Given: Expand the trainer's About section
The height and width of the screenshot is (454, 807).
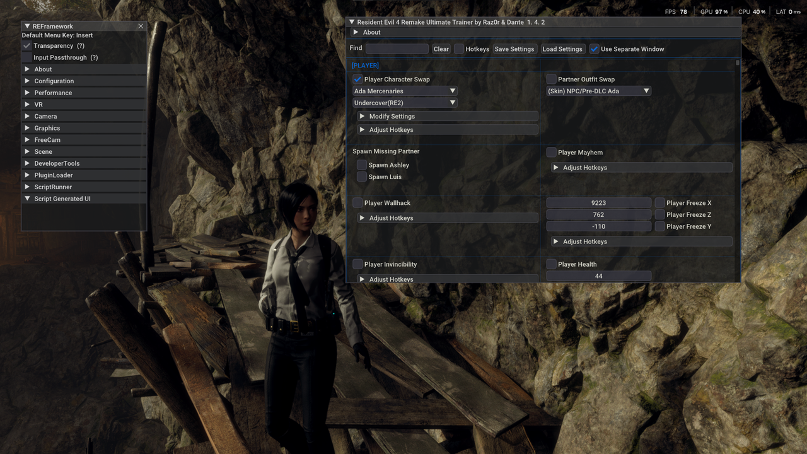Looking at the screenshot, I should 543,32.
